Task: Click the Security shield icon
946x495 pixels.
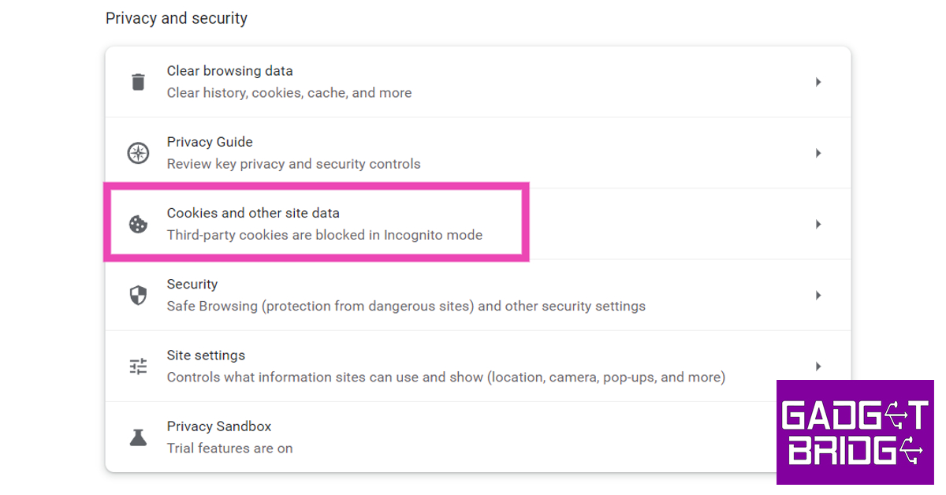Action: pyautogui.click(x=138, y=296)
